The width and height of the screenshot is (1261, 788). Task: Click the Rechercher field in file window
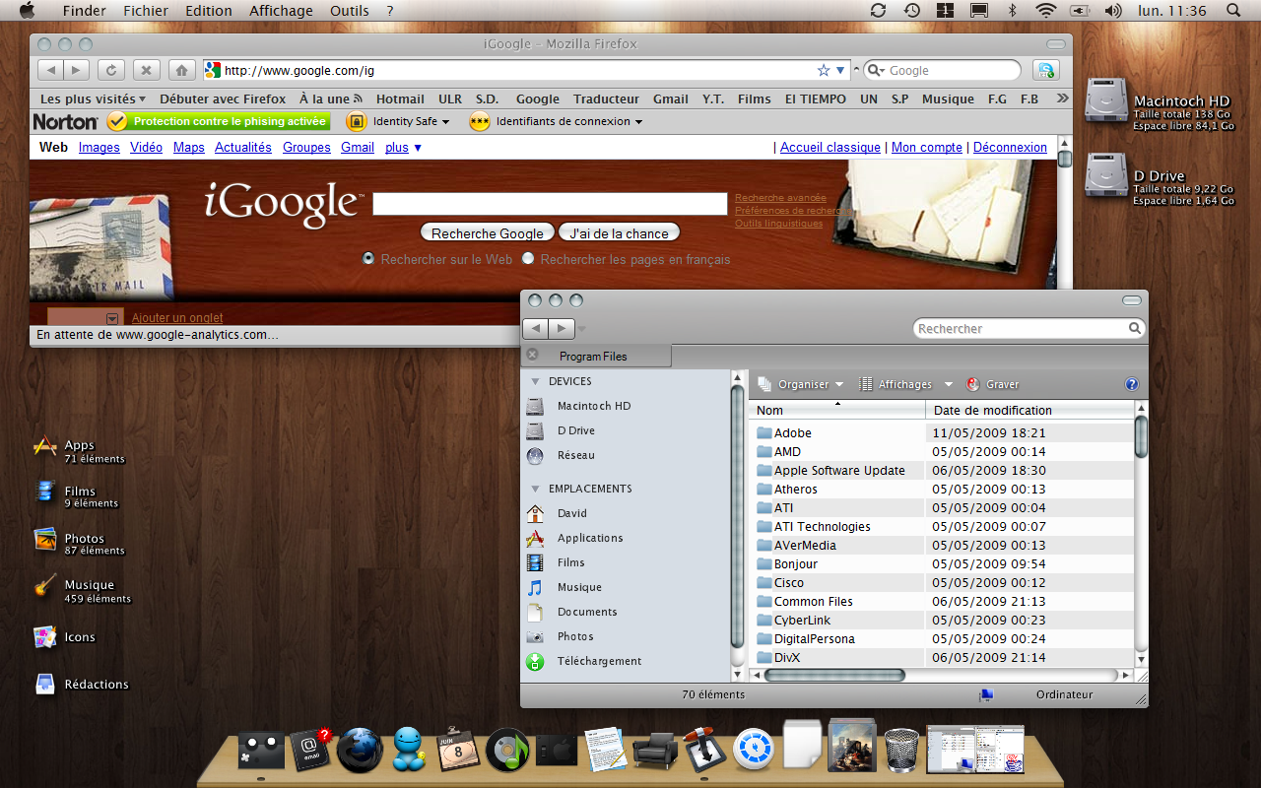1029,328
